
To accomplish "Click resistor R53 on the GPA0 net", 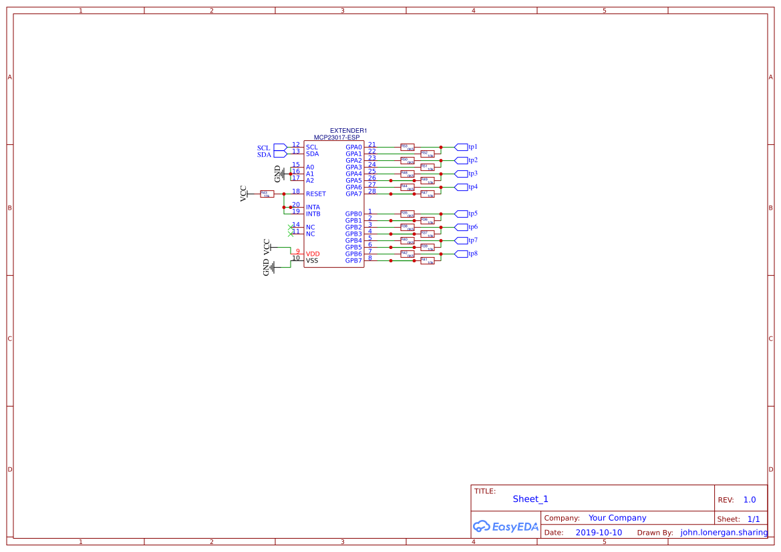I will (x=408, y=146).
